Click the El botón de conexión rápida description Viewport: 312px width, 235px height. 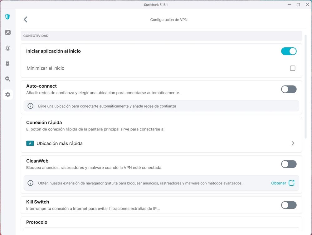click(x=95, y=129)
